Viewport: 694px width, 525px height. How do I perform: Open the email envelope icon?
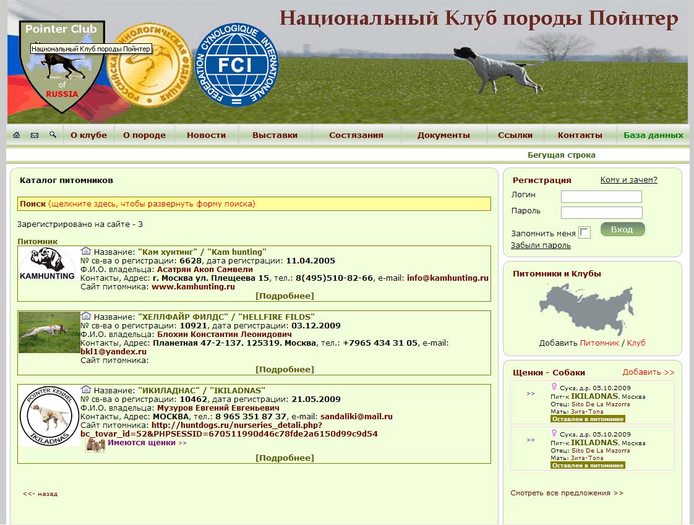point(35,134)
